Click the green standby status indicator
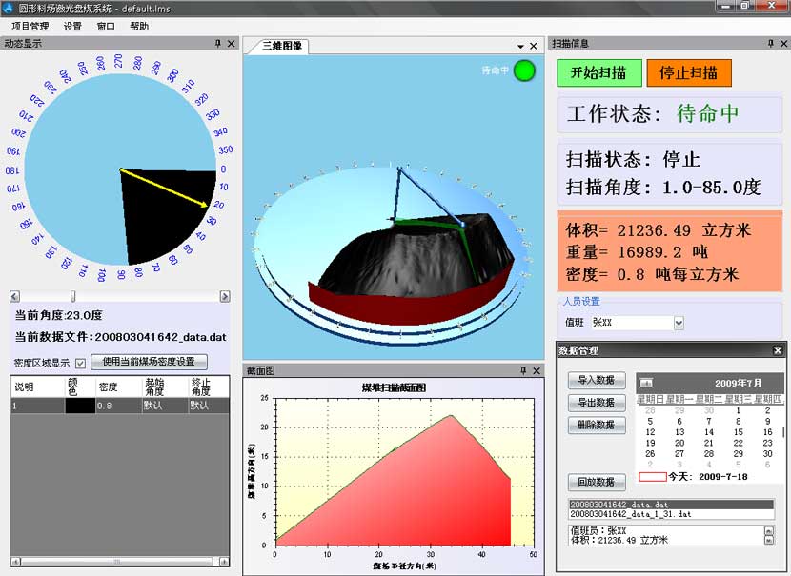Image resolution: width=791 pixels, height=576 pixels. pyautogui.click(x=524, y=70)
